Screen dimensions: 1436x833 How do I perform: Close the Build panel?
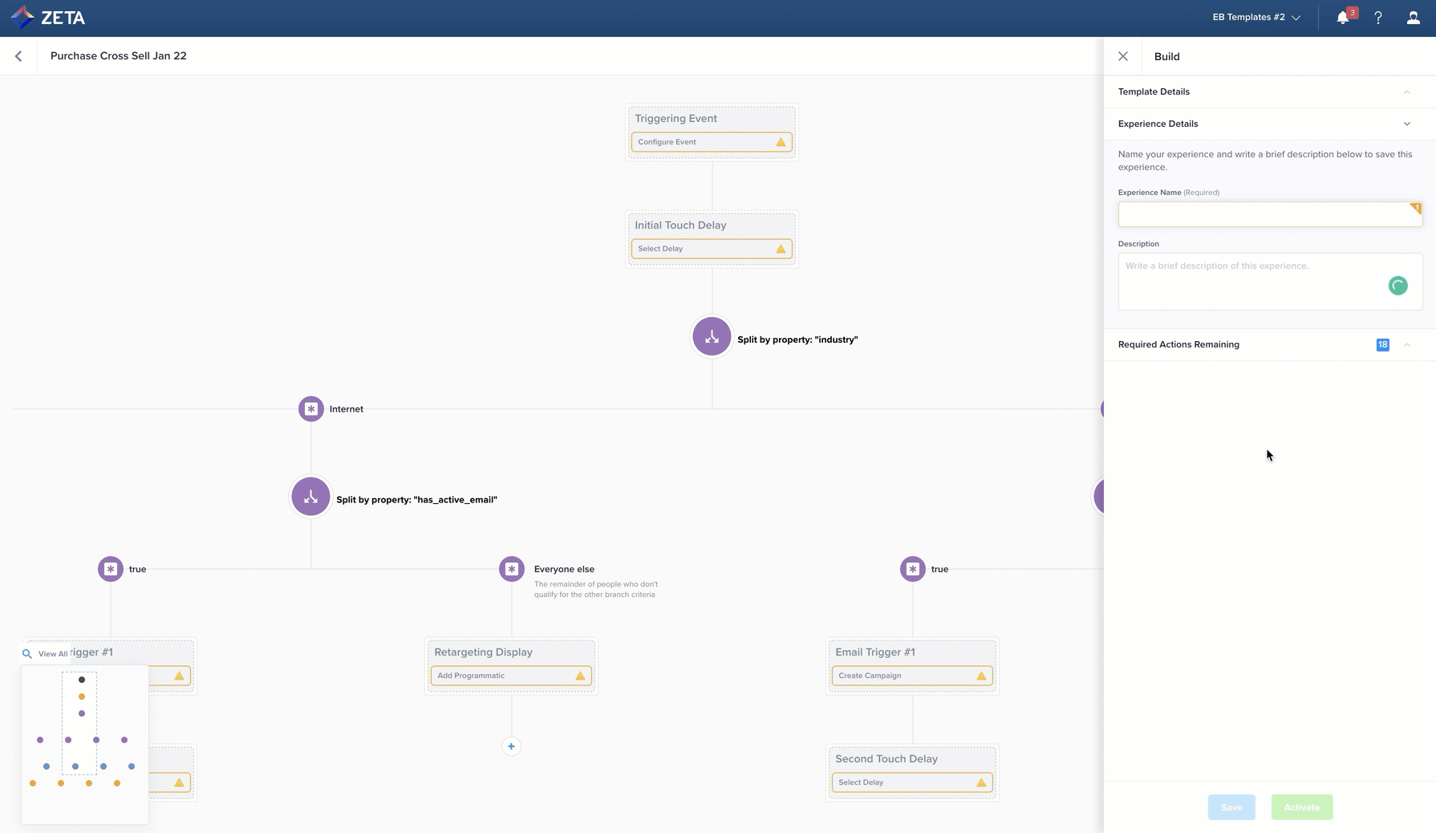[x=1123, y=56]
